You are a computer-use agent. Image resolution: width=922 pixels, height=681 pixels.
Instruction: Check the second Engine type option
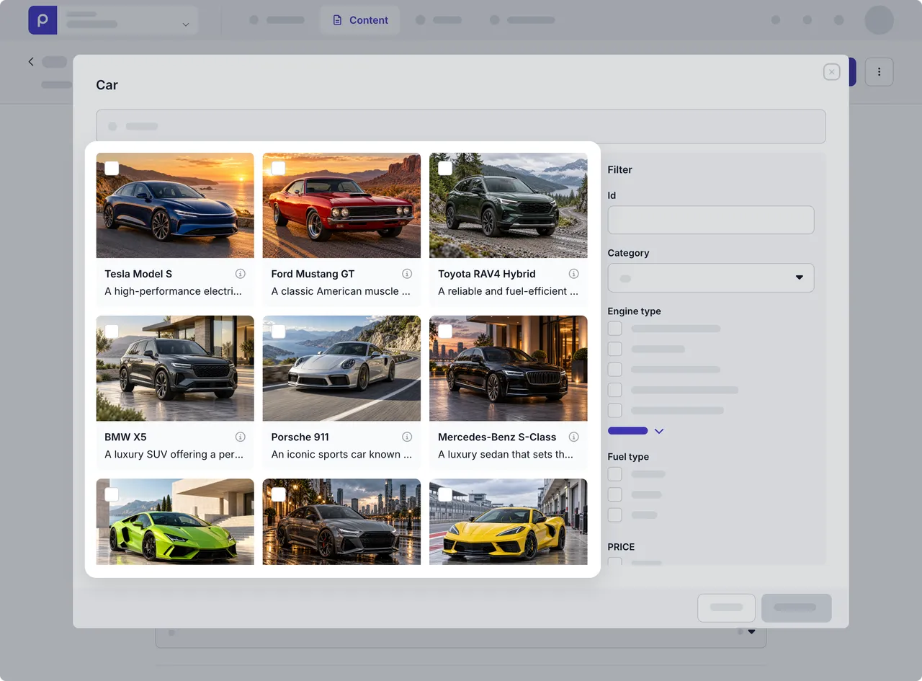tap(614, 349)
